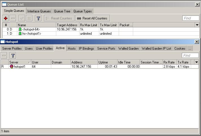Sort active list by User column
Viewport: 201px width, 136px height.
[x=41, y=62]
